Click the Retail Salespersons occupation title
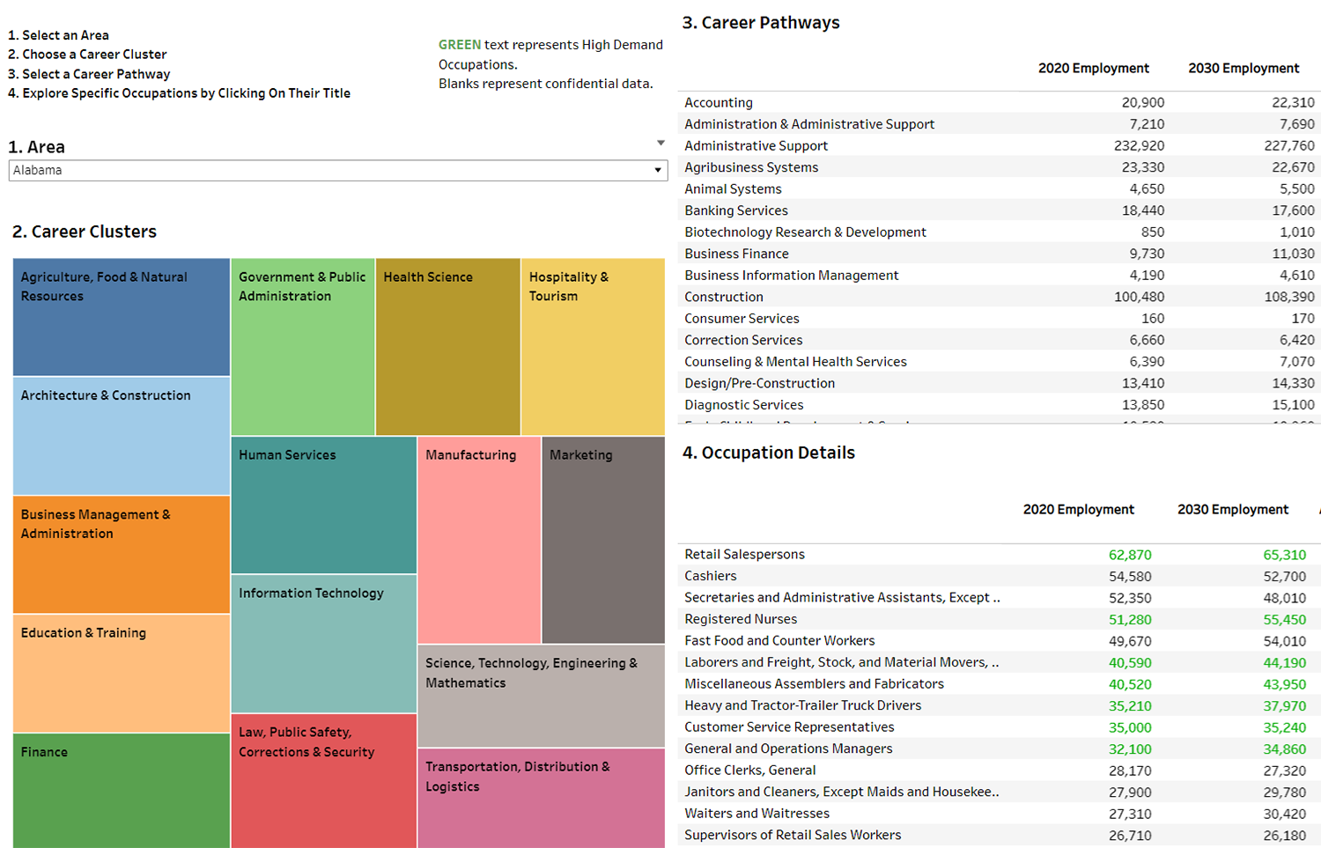This screenshot has width=1321, height=848. pos(744,555)
